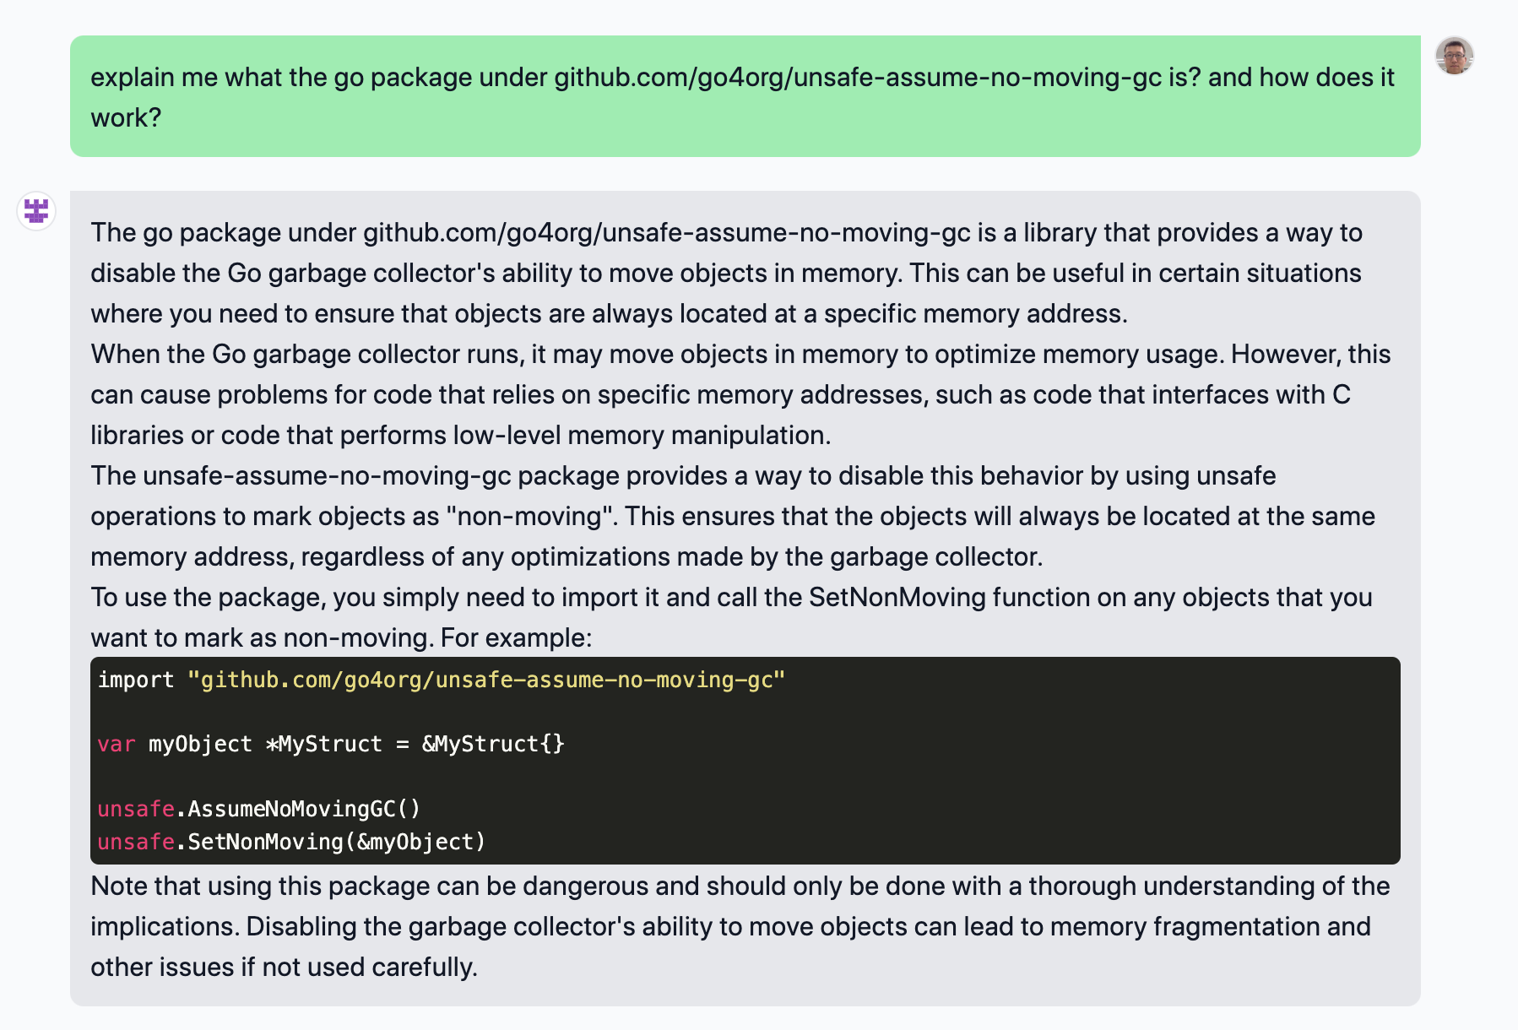Click the import statement line in code block

[x=442, y=680]
